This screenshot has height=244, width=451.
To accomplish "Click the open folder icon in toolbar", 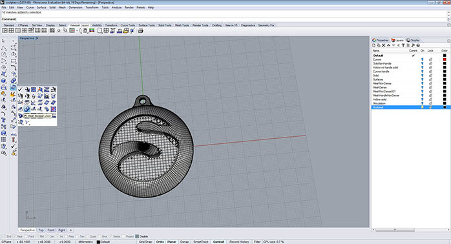I will (126, 30).
